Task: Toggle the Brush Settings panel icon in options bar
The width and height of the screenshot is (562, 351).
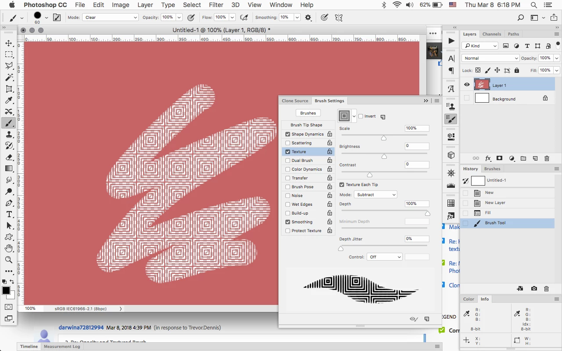Action: pos(57,18)
